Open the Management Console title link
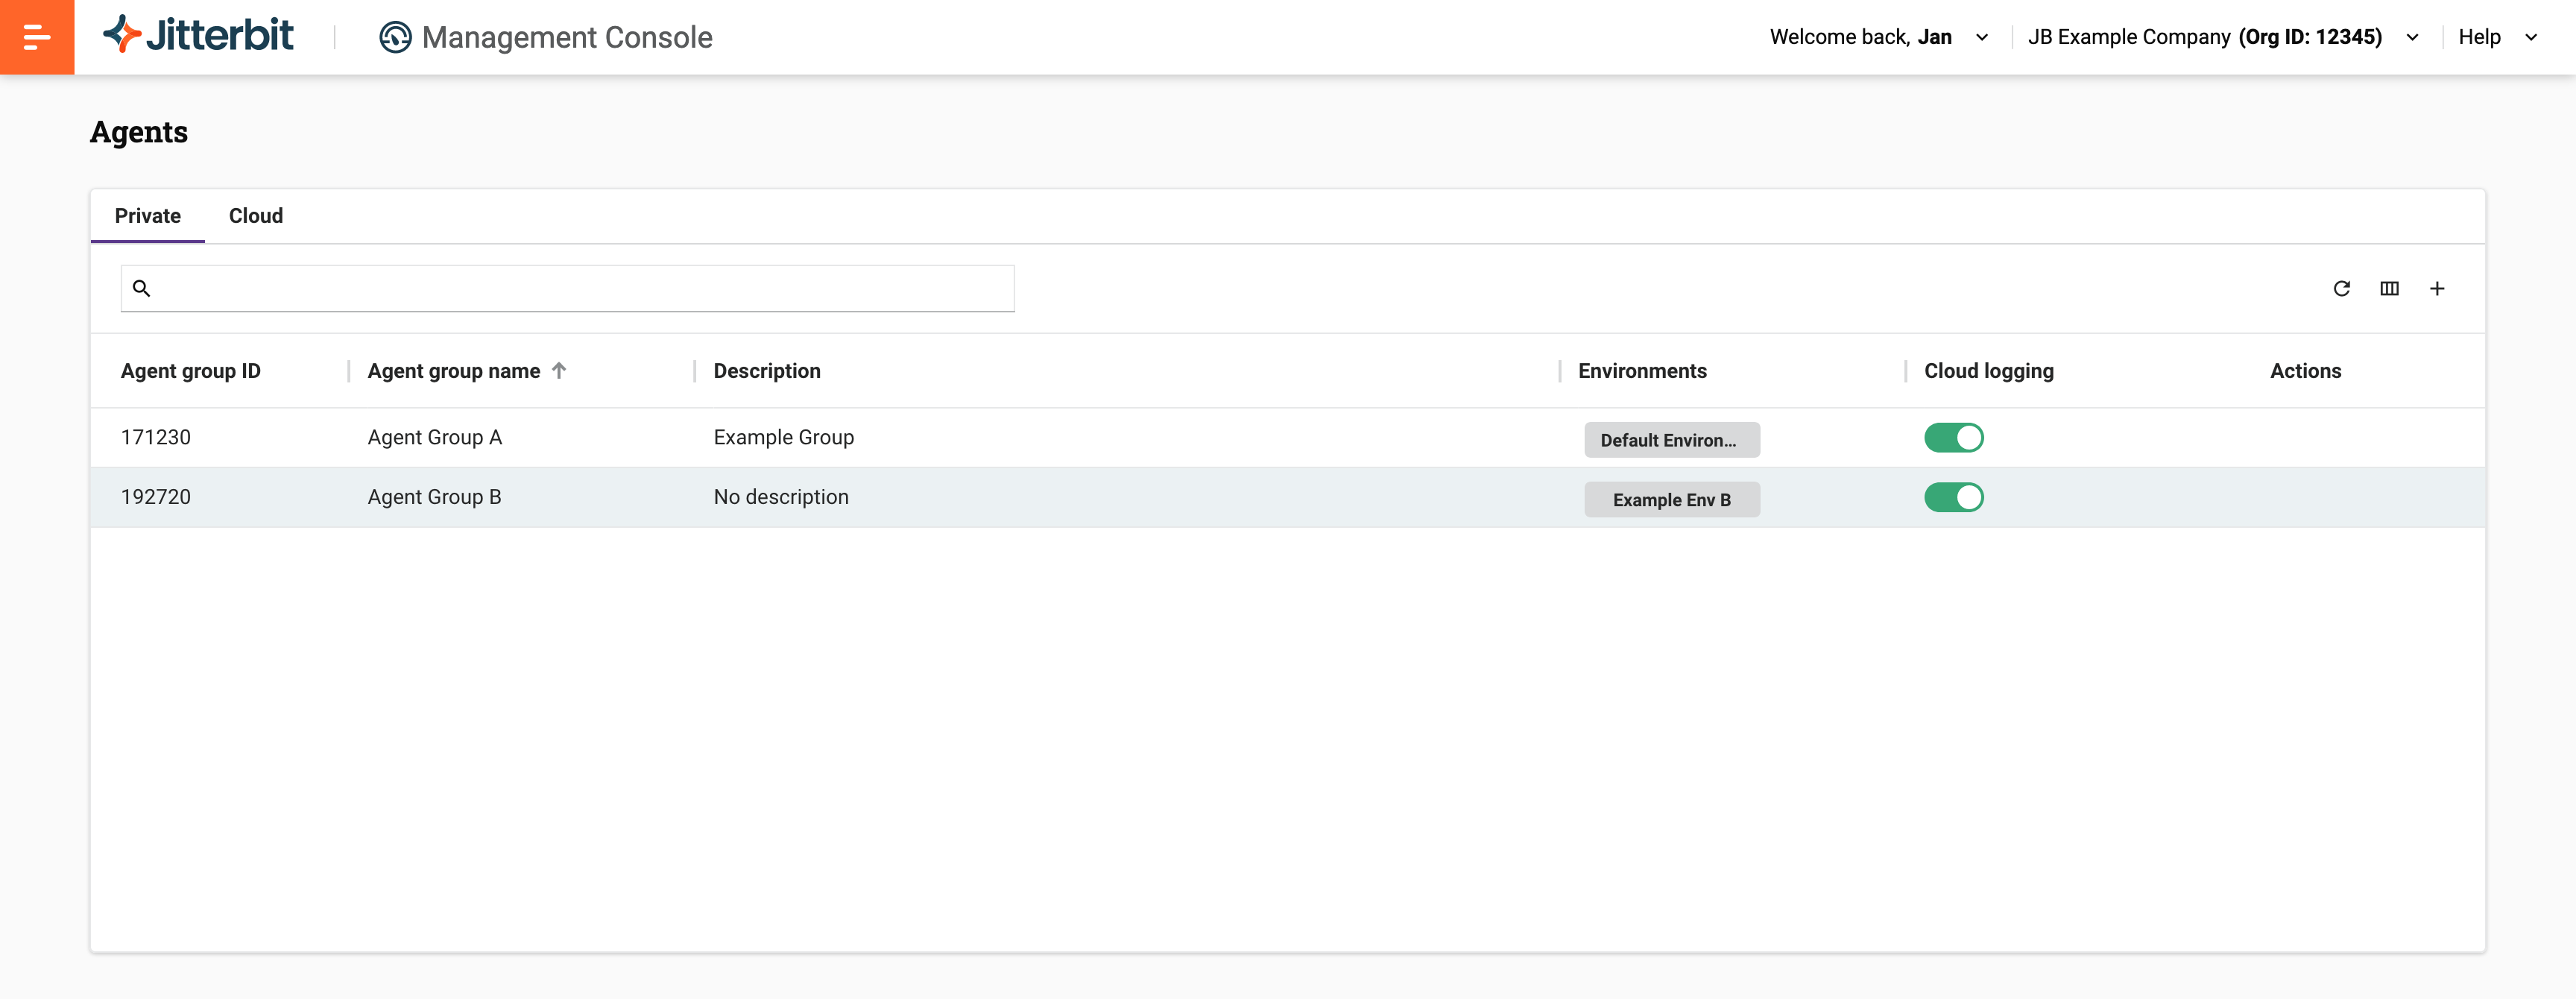Screen dimensions: 2576x999 [x=567, y=37]
